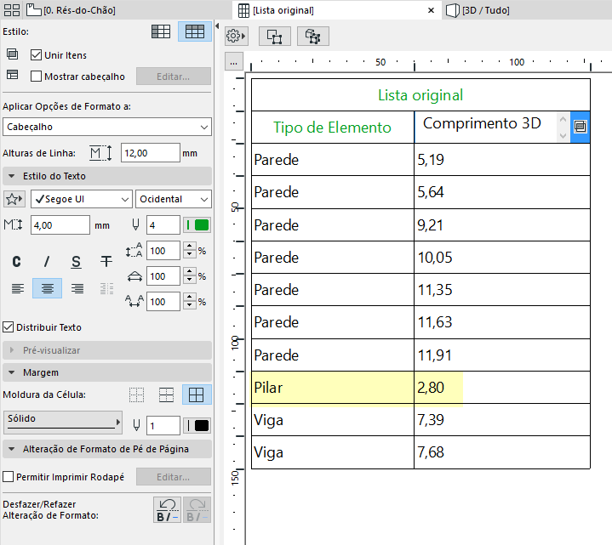Align text to the left
The width and height of the screenshot is (612, 545).
18,288
